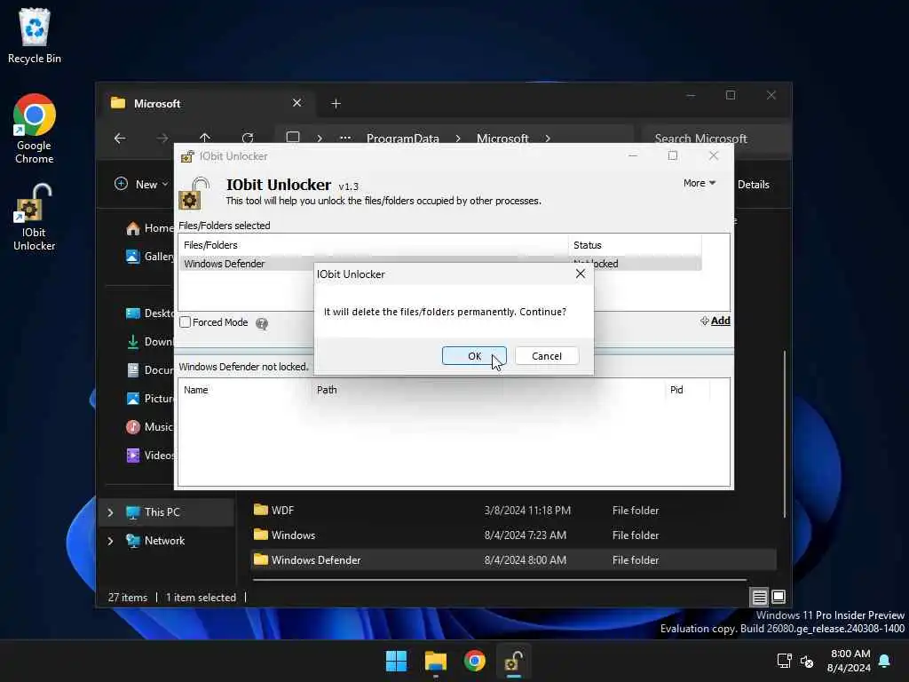Open Gallery in Explorer sidebar
909x682 pixels.
pos(149,257)
